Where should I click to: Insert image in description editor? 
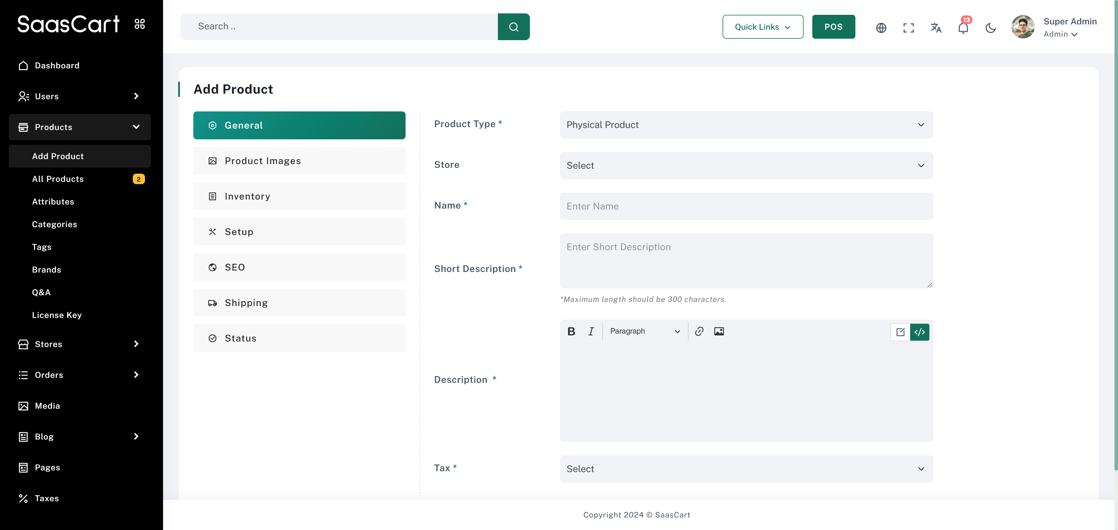[719, 331]
